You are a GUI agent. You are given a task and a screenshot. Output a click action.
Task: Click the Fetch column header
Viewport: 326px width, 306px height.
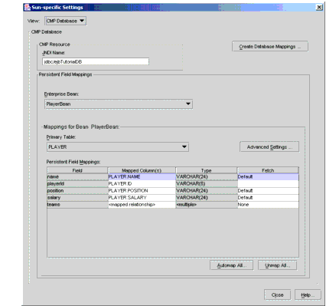coord(268,170)
